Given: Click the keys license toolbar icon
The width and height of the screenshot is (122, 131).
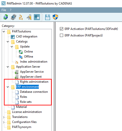Looking at the screenshot, I should (29, 17).
